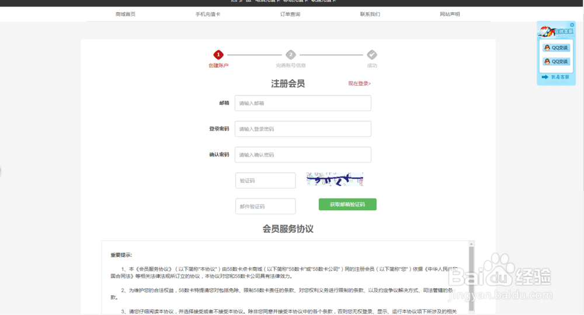Focus the 验证码 captcha input field
This screenshot has height=315, width=584.
coord(266,180)
